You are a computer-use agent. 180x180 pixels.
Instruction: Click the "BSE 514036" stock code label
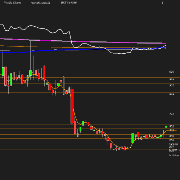tap(69, 3)
